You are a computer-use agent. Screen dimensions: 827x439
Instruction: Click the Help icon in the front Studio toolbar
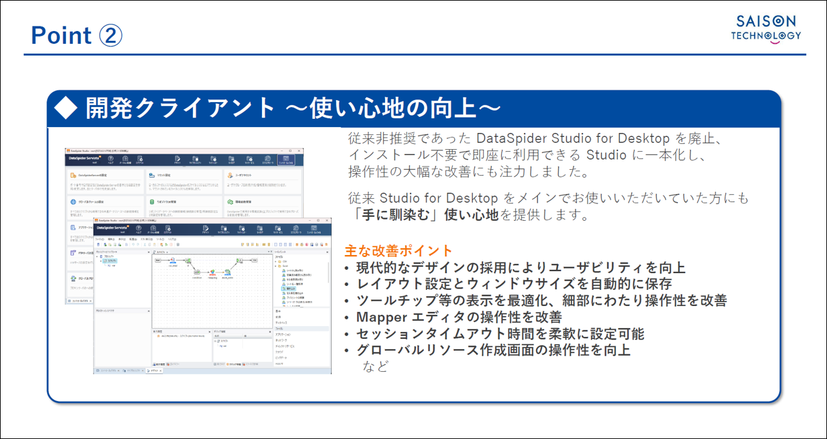pos(140,229)
